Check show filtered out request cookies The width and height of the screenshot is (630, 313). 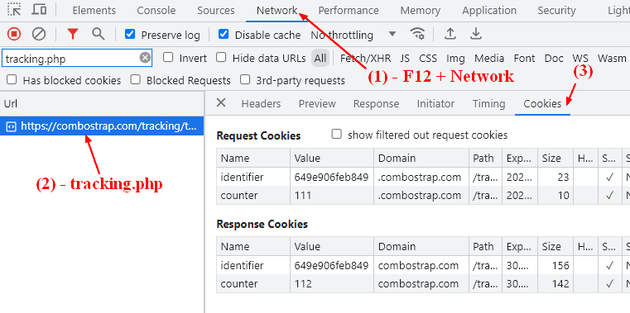pos(336,135)
